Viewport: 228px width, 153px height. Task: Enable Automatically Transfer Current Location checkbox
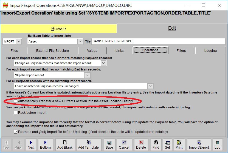pos(15,101)
